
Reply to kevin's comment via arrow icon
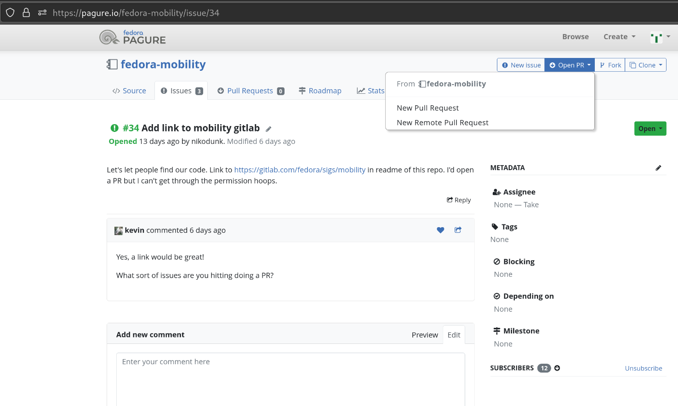[x=458, y=230]
